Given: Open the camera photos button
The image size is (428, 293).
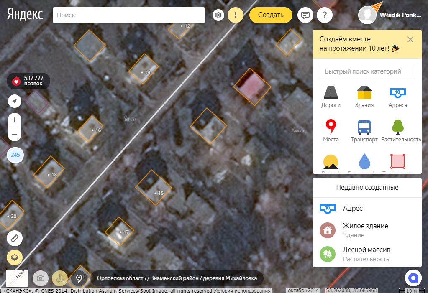Looking at the screenshot, I should pos(41,278).
